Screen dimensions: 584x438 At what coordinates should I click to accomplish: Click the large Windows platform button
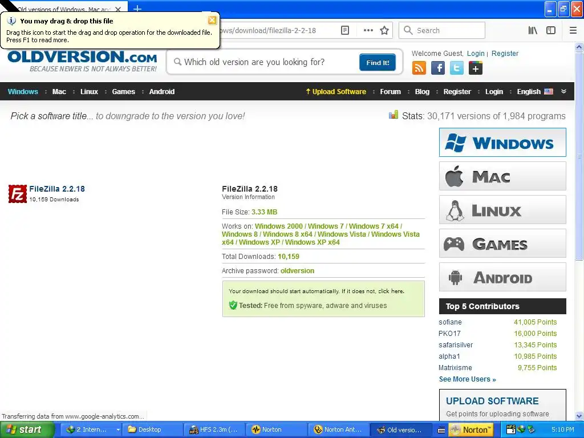tap(502, 142)
